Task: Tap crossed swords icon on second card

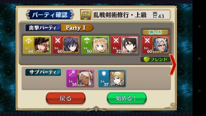Action: [57, 40]
